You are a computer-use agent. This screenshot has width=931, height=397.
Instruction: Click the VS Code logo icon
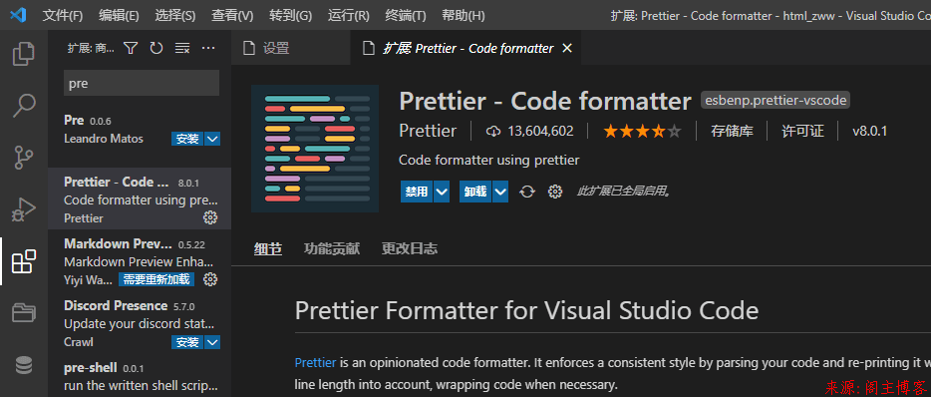coord(18,15)
